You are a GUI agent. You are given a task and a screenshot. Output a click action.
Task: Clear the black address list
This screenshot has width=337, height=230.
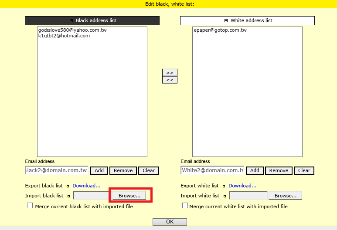[149, 170]
